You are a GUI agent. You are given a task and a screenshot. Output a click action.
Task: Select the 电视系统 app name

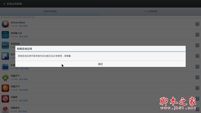point(15,44)
